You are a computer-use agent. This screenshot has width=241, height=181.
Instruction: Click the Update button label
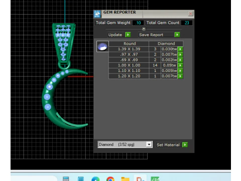(115, 35)
